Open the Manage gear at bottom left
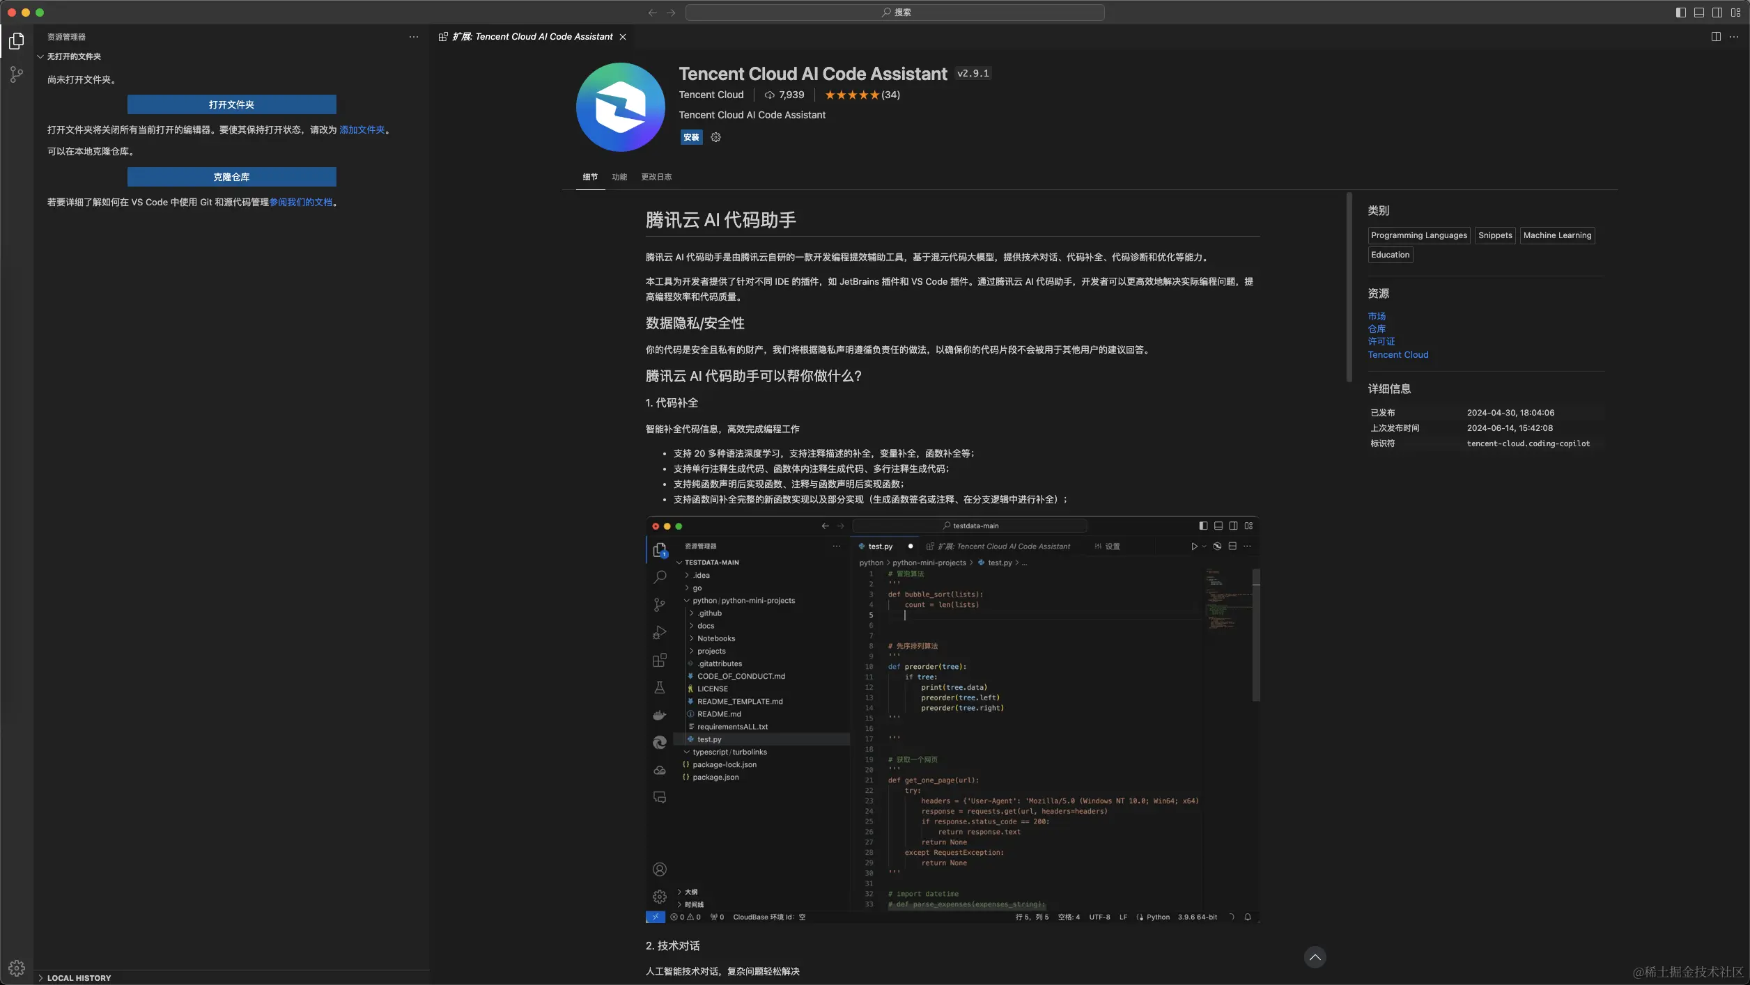Image resolution: width=1750 pixels, height=985 pixels. click(16, 968)
